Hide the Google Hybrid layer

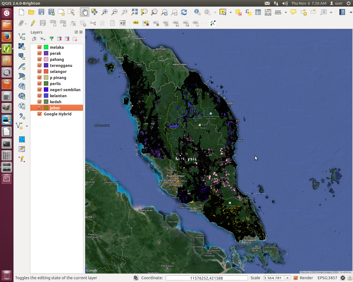click(40, 114)
